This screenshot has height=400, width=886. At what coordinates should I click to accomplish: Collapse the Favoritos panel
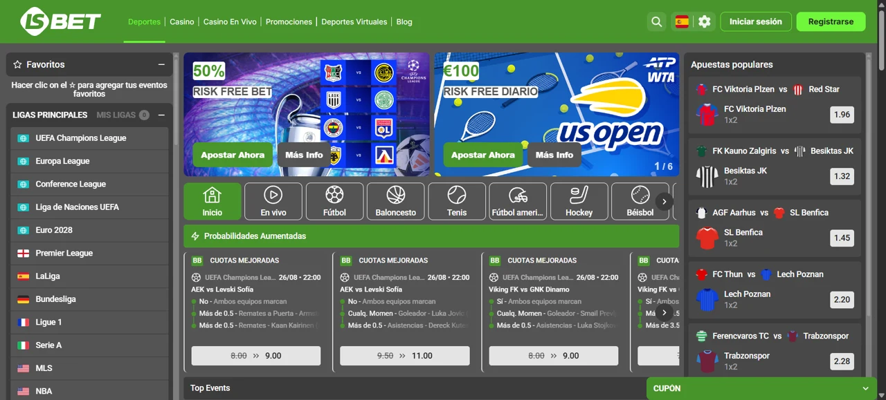point(161,64)
